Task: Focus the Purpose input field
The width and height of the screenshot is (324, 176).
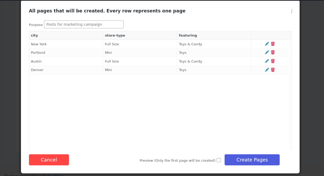Action: [84, 24]
